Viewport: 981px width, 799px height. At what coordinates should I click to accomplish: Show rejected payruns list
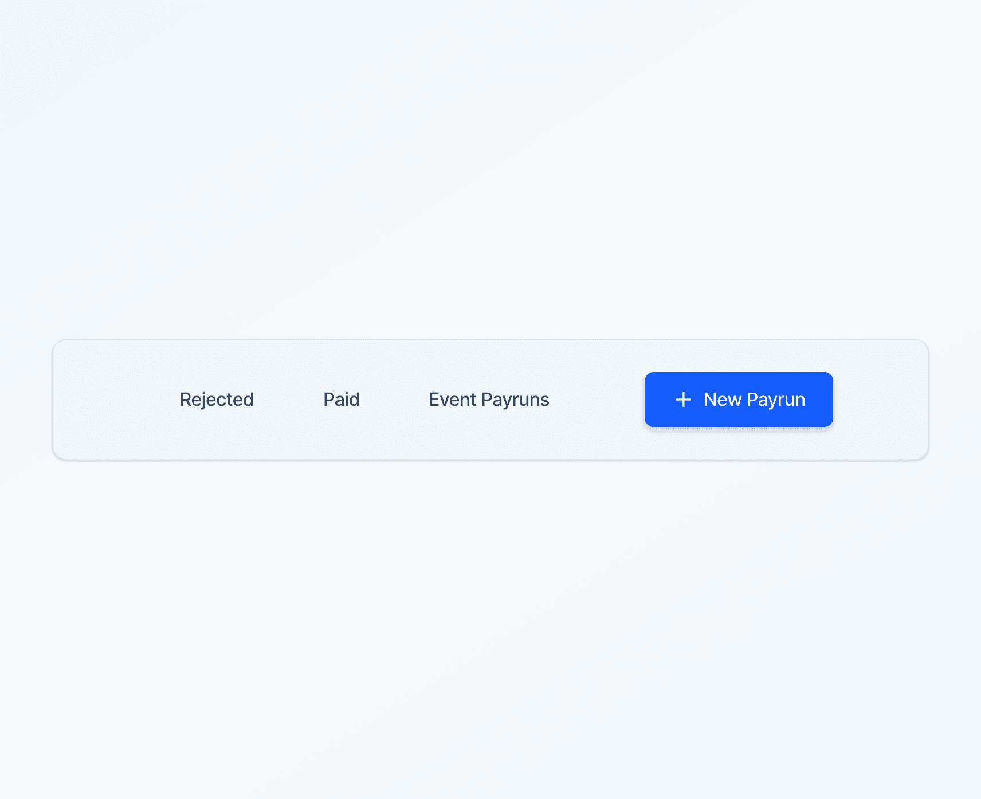217,399
